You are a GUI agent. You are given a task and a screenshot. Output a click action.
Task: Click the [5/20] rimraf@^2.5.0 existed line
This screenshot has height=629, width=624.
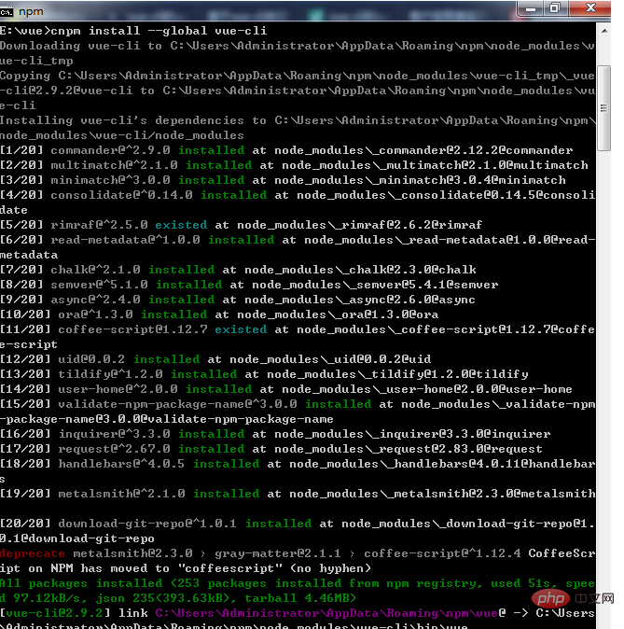click(x=241, y=225)
